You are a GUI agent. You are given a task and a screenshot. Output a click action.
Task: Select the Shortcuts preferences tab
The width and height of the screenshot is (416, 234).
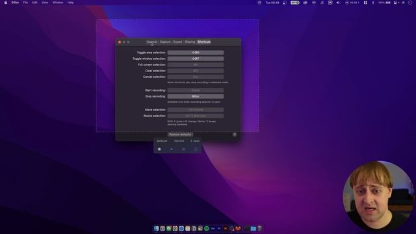pyautogui.click(x=204, y=42)
